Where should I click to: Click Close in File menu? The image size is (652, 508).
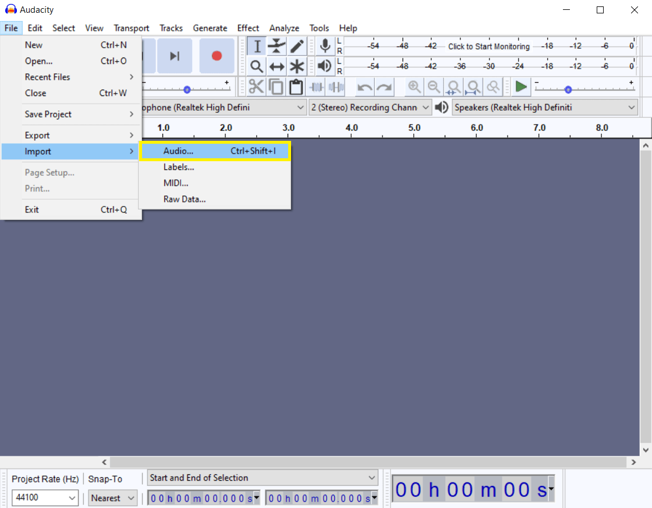point(72,93)
